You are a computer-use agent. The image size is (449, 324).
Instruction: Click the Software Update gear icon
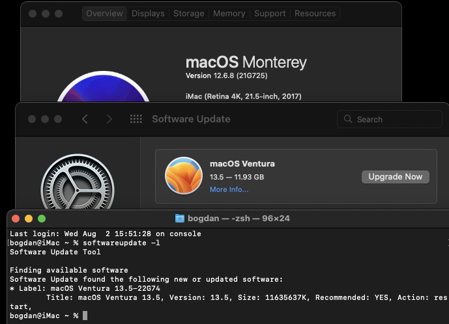click(78, 183)
